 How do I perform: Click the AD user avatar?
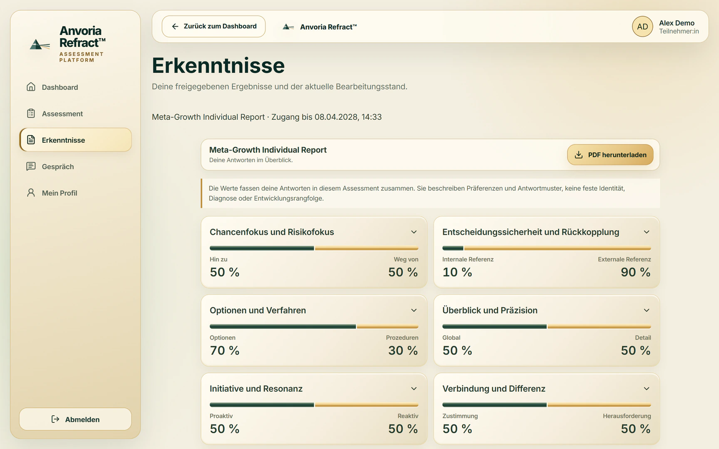[x=642, y=27]
